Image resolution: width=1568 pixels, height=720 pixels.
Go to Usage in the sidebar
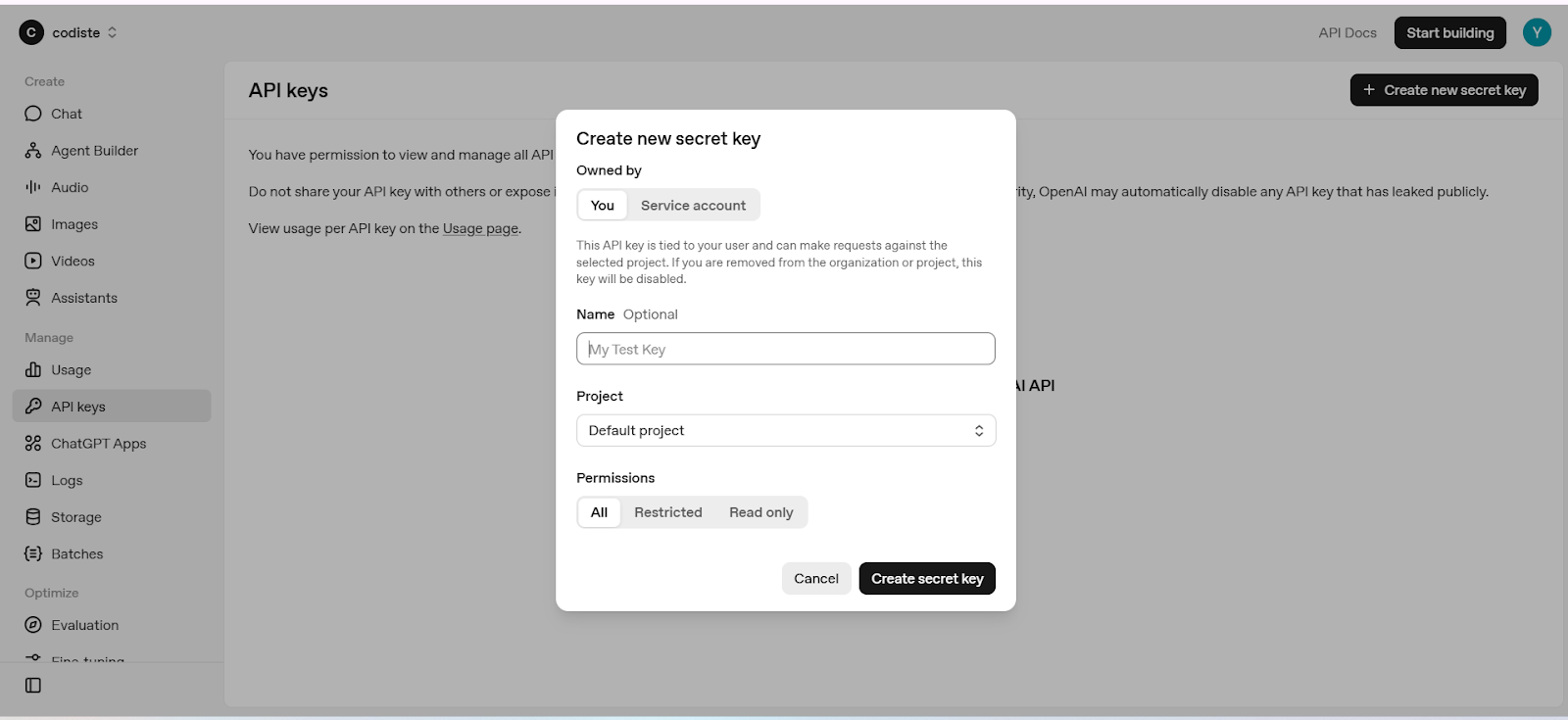point(71,370)
